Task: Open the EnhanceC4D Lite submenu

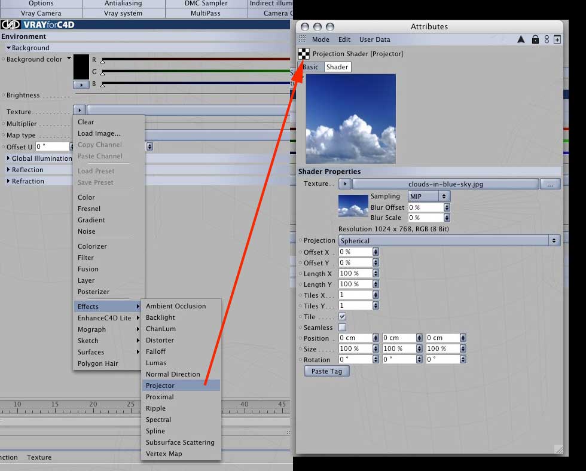Action: click(107, 318)
